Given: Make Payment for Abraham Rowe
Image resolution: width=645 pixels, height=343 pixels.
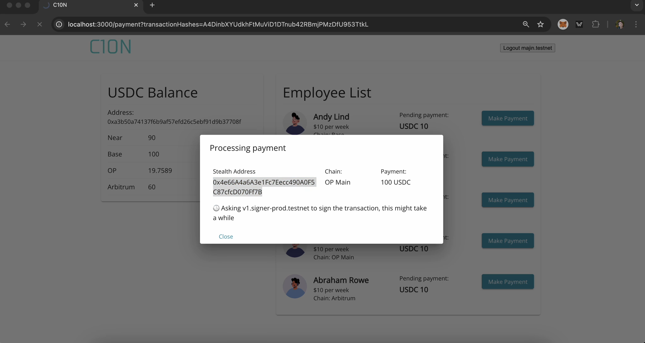Looking at the screenshot, I should tap(508, 282).
